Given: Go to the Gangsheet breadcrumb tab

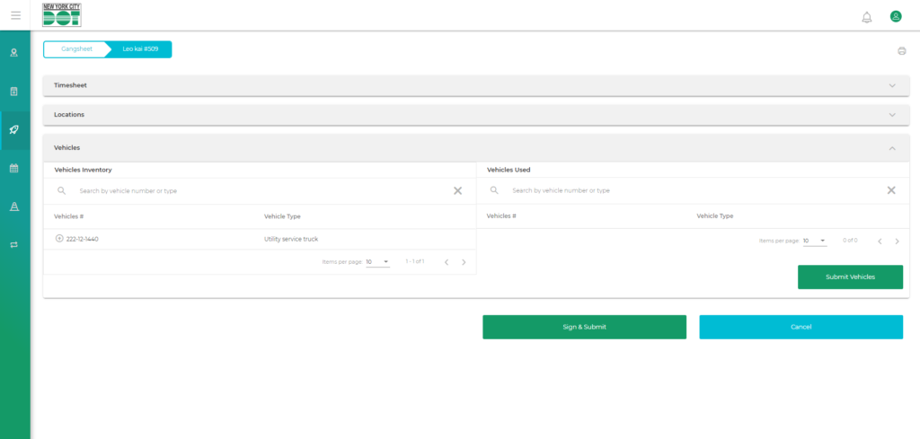Looking at the screenshot, I should (75, 49).
